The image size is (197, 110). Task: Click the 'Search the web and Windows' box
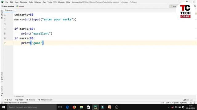pyautogui.click(x=32, y=107)
